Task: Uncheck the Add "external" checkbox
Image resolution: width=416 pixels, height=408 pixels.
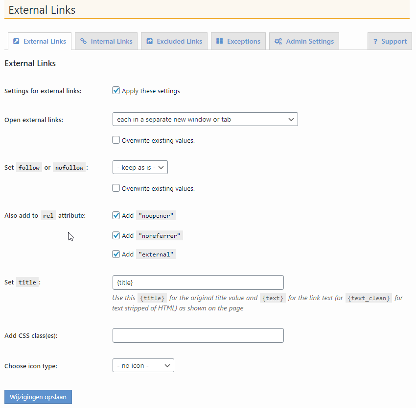Action: click(x=116, y=254)
